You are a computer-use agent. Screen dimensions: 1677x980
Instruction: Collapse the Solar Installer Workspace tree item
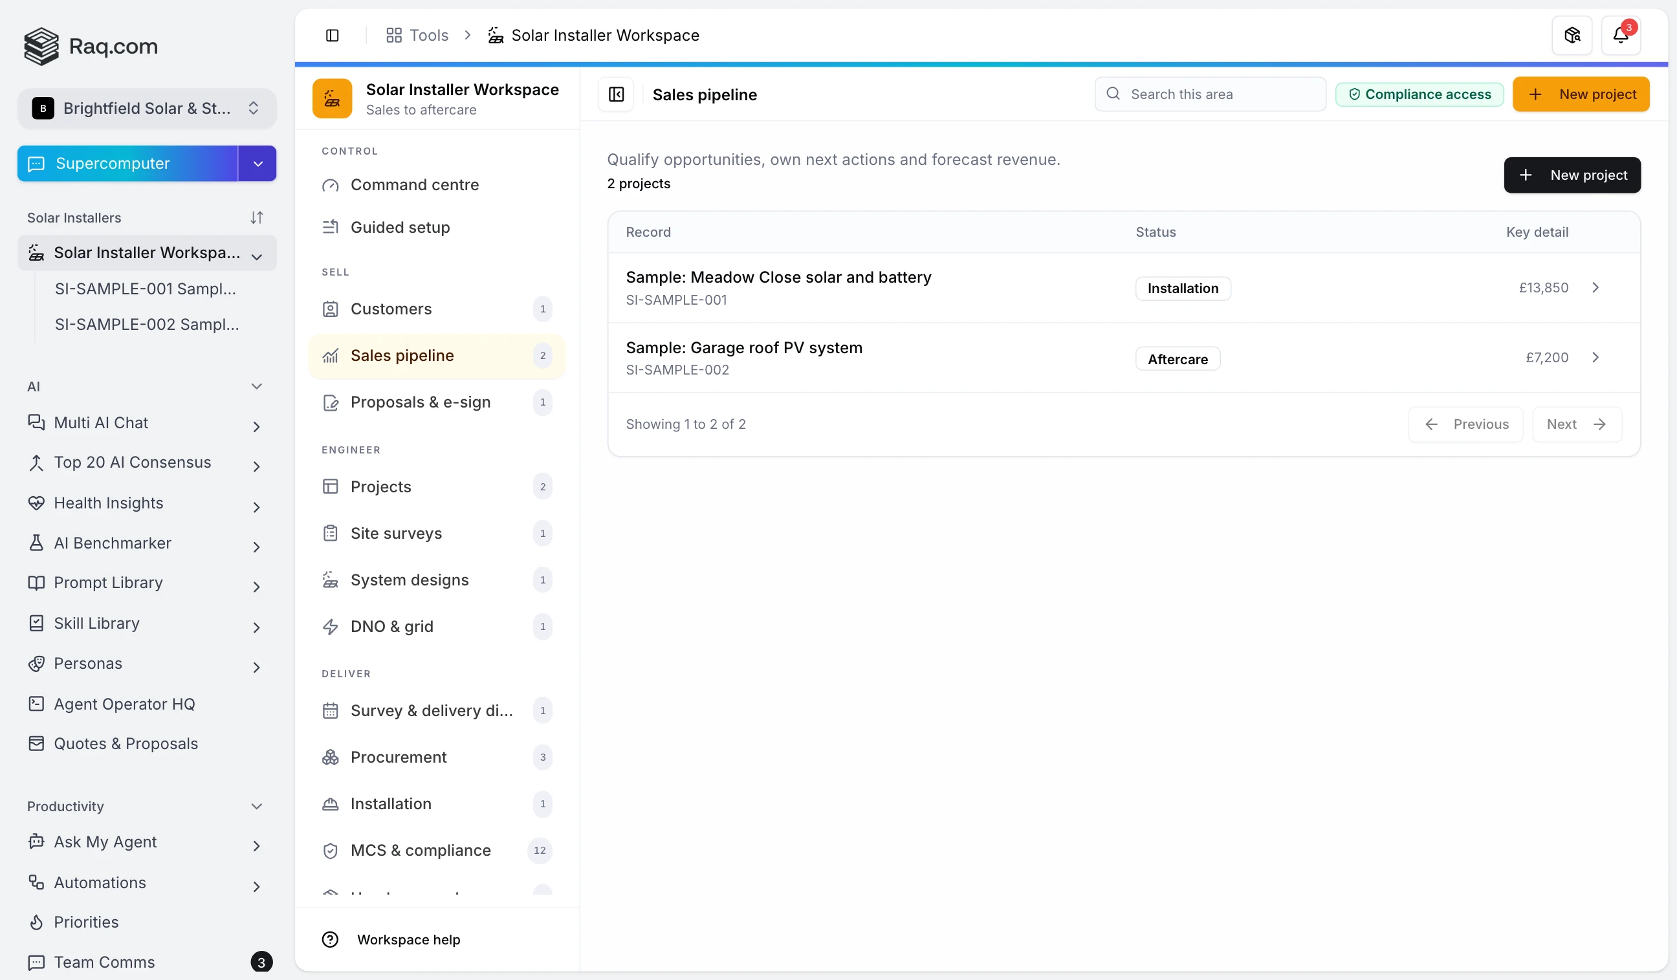pos(257,257)
